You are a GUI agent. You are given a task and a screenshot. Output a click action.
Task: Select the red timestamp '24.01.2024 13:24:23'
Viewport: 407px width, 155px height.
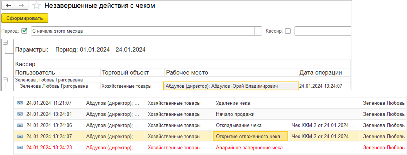[x=49, y=147]
